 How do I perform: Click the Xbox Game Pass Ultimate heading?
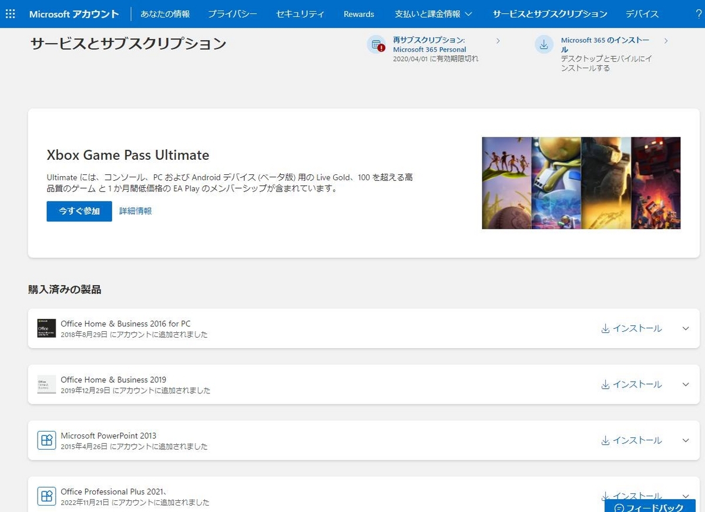point(128,155)
